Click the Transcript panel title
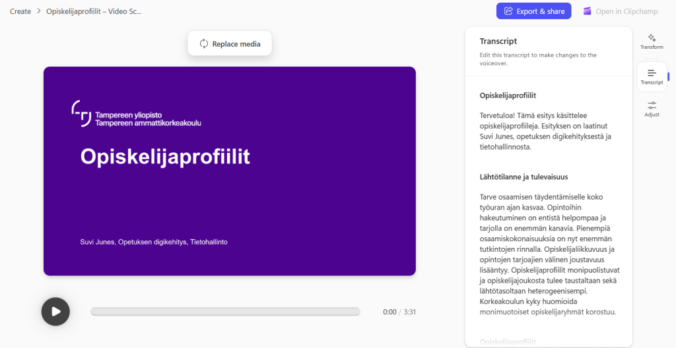 click(x=498, y=41)
